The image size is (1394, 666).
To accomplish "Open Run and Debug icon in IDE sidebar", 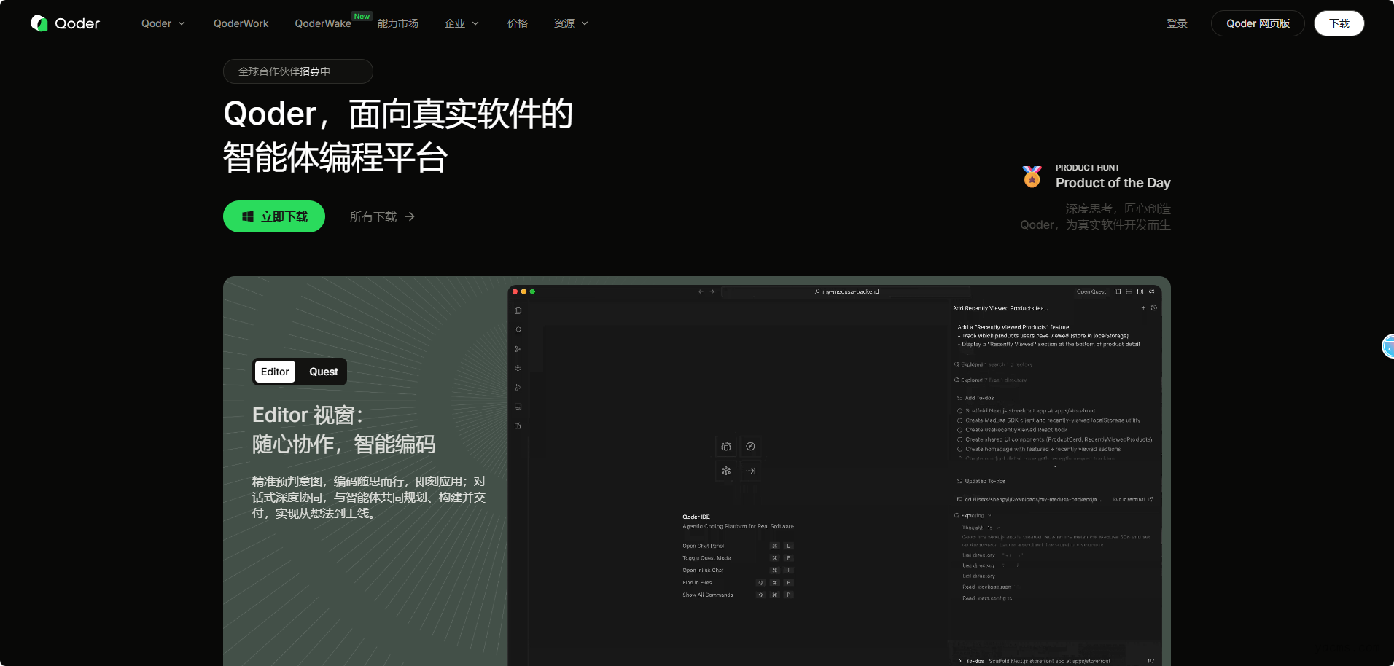I will pyautogui.click(x=518, y=387).
